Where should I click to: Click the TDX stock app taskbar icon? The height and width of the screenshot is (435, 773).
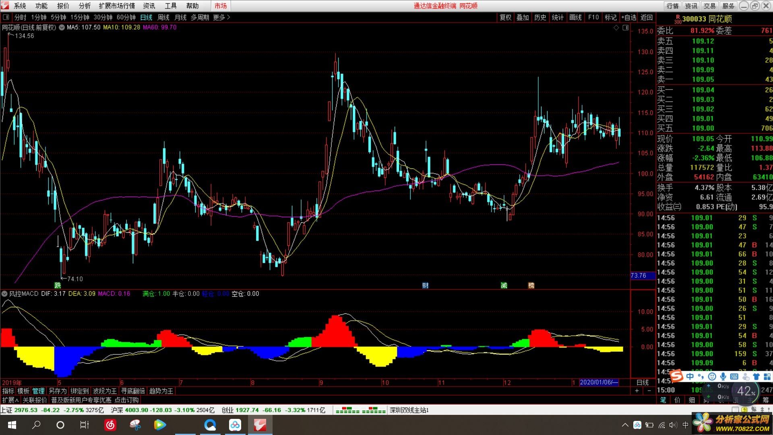260,425
